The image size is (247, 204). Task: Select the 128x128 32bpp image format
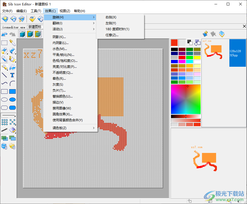[238, 53]
